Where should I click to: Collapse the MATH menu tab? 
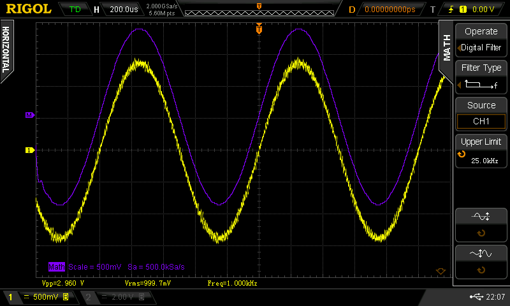pyautogui.click(x=446, y=47)
